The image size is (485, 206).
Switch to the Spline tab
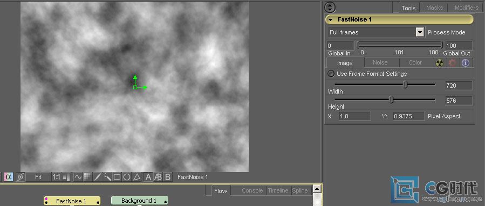(x=300, y=190)
